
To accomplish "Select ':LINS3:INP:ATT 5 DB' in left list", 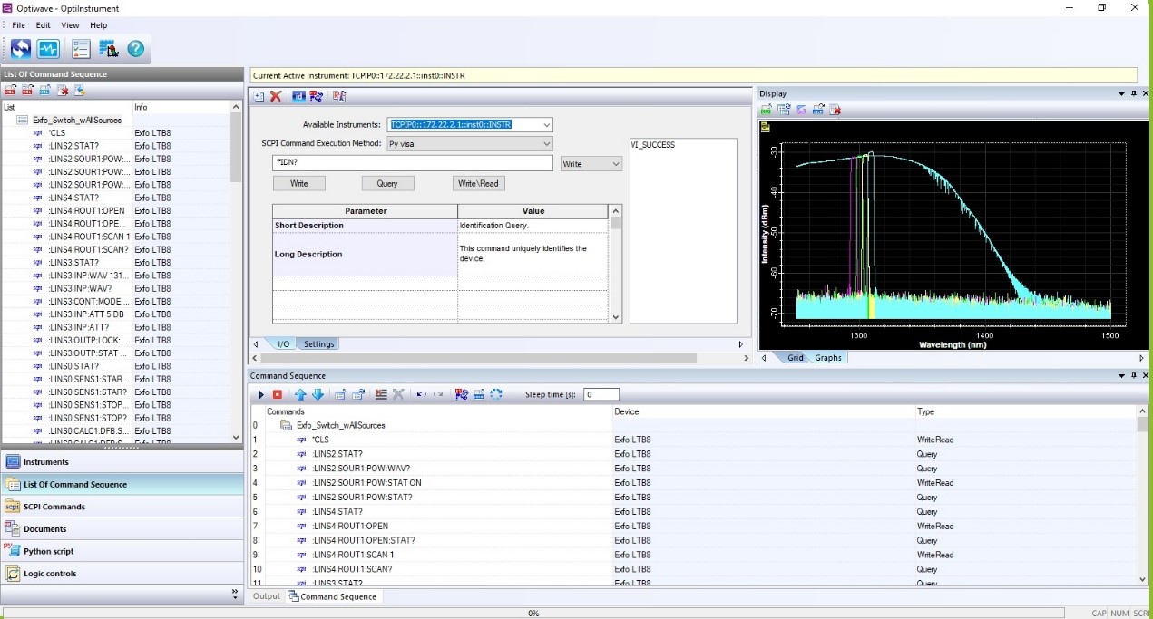I will 86,314.
